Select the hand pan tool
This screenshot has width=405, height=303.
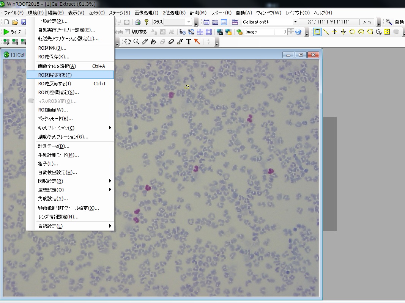click(x=128, y=42)
